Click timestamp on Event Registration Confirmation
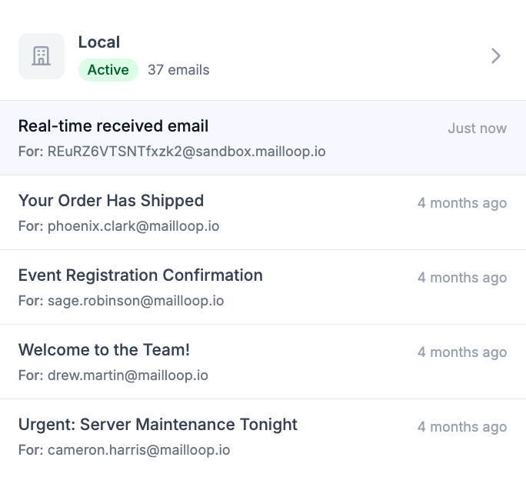 pyautogui.click(x=461, y=278)
